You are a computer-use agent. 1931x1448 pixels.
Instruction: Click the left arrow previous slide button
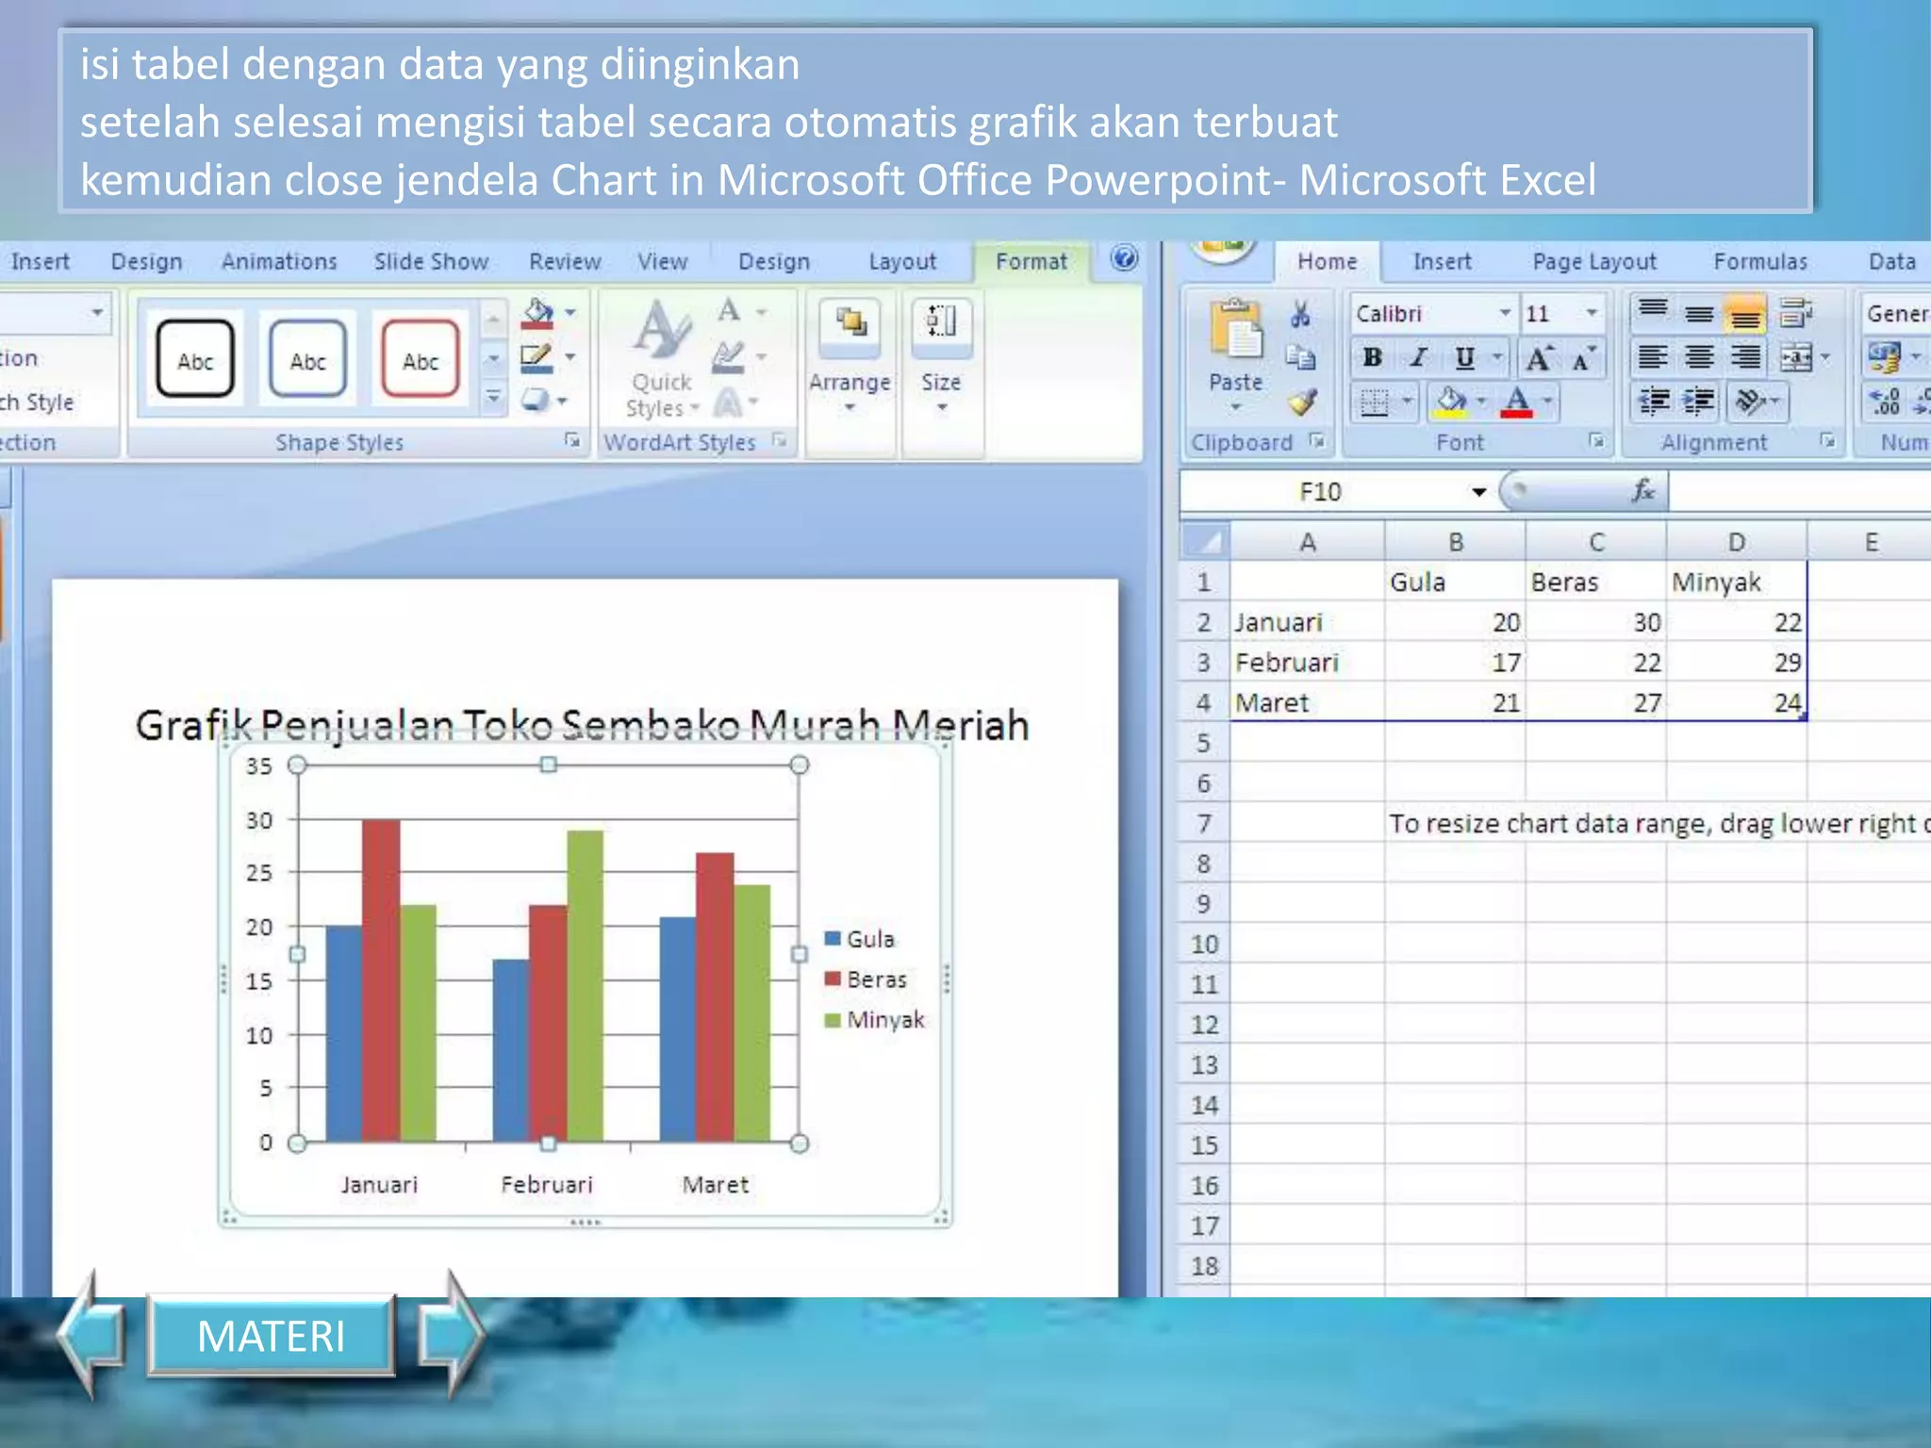point(91,1334)
